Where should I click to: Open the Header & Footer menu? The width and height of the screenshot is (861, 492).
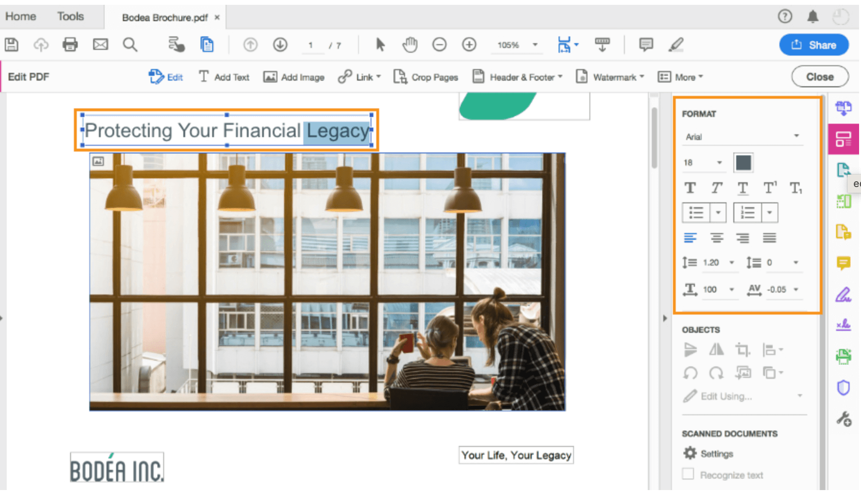coord(517,77)
